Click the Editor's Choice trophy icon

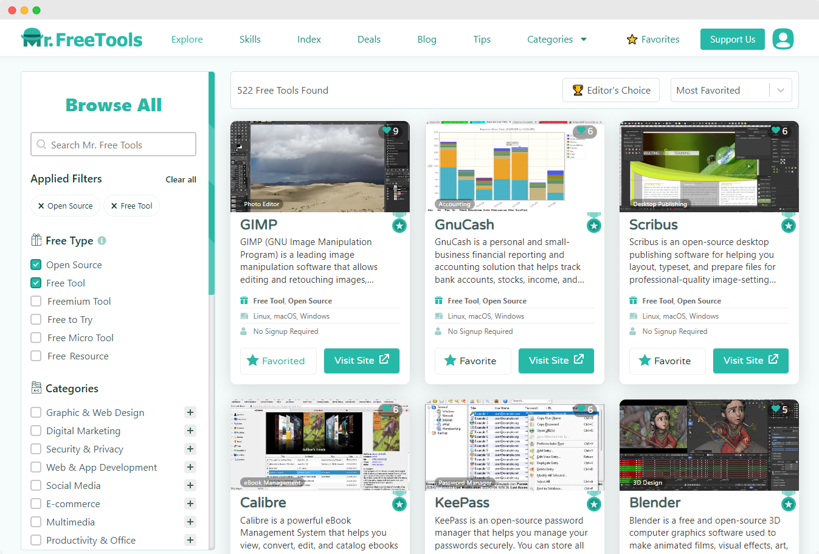[578, 90]
